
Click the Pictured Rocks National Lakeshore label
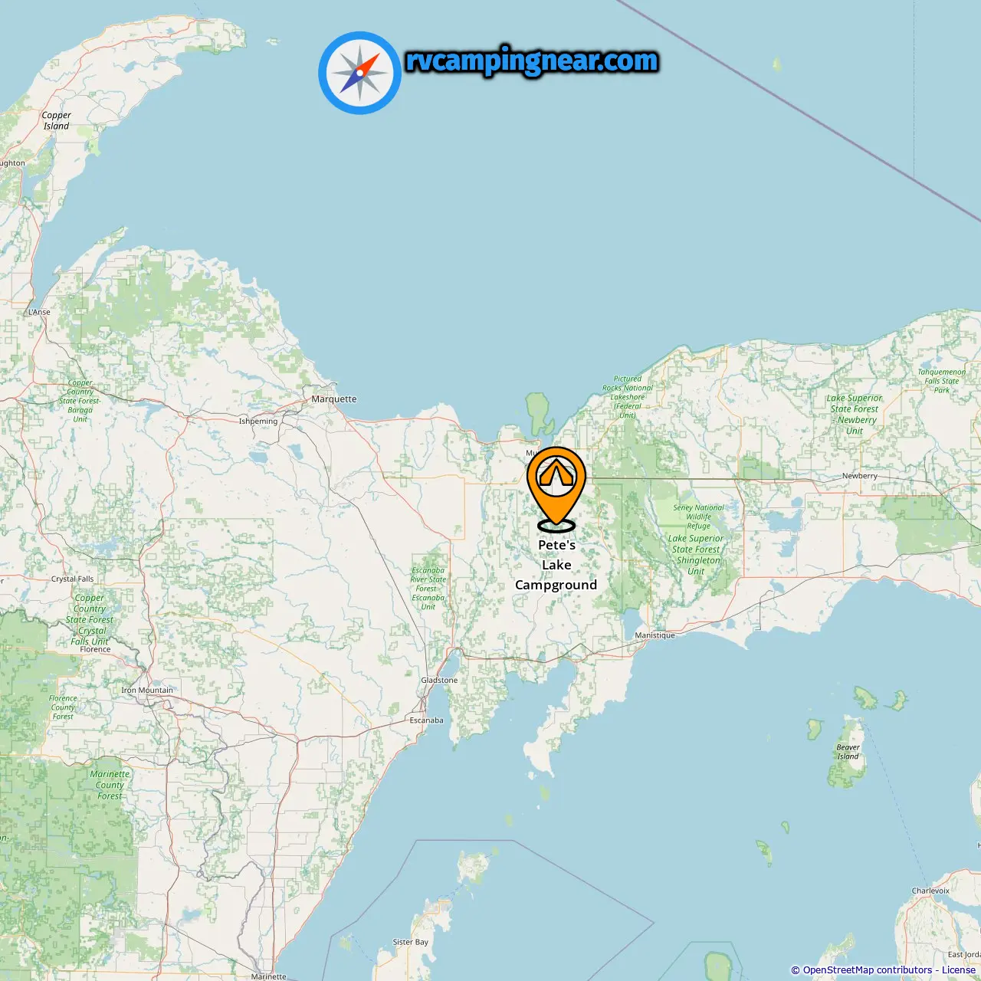point(628,397)
